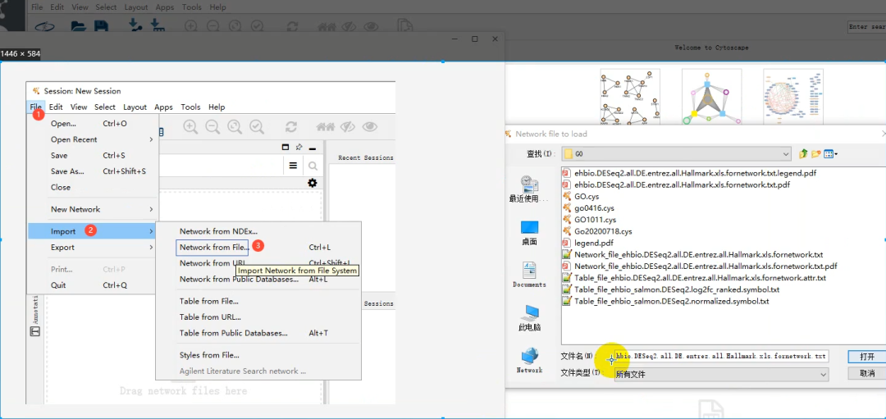This screenshot has width=886, height=419.
Task: Click Save Session floppy icon in top Cytoscape toolbar
Action: [x=101, y=26]
